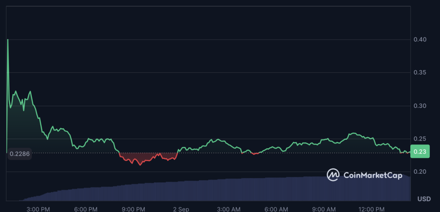This screenshot has height=212, width=440.
Task: Click the 0.2286 opening price label
Action: (x=19, y=153)
